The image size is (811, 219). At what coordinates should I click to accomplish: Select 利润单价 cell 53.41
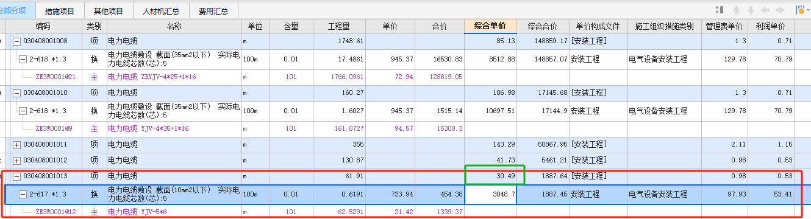[771, 195]
